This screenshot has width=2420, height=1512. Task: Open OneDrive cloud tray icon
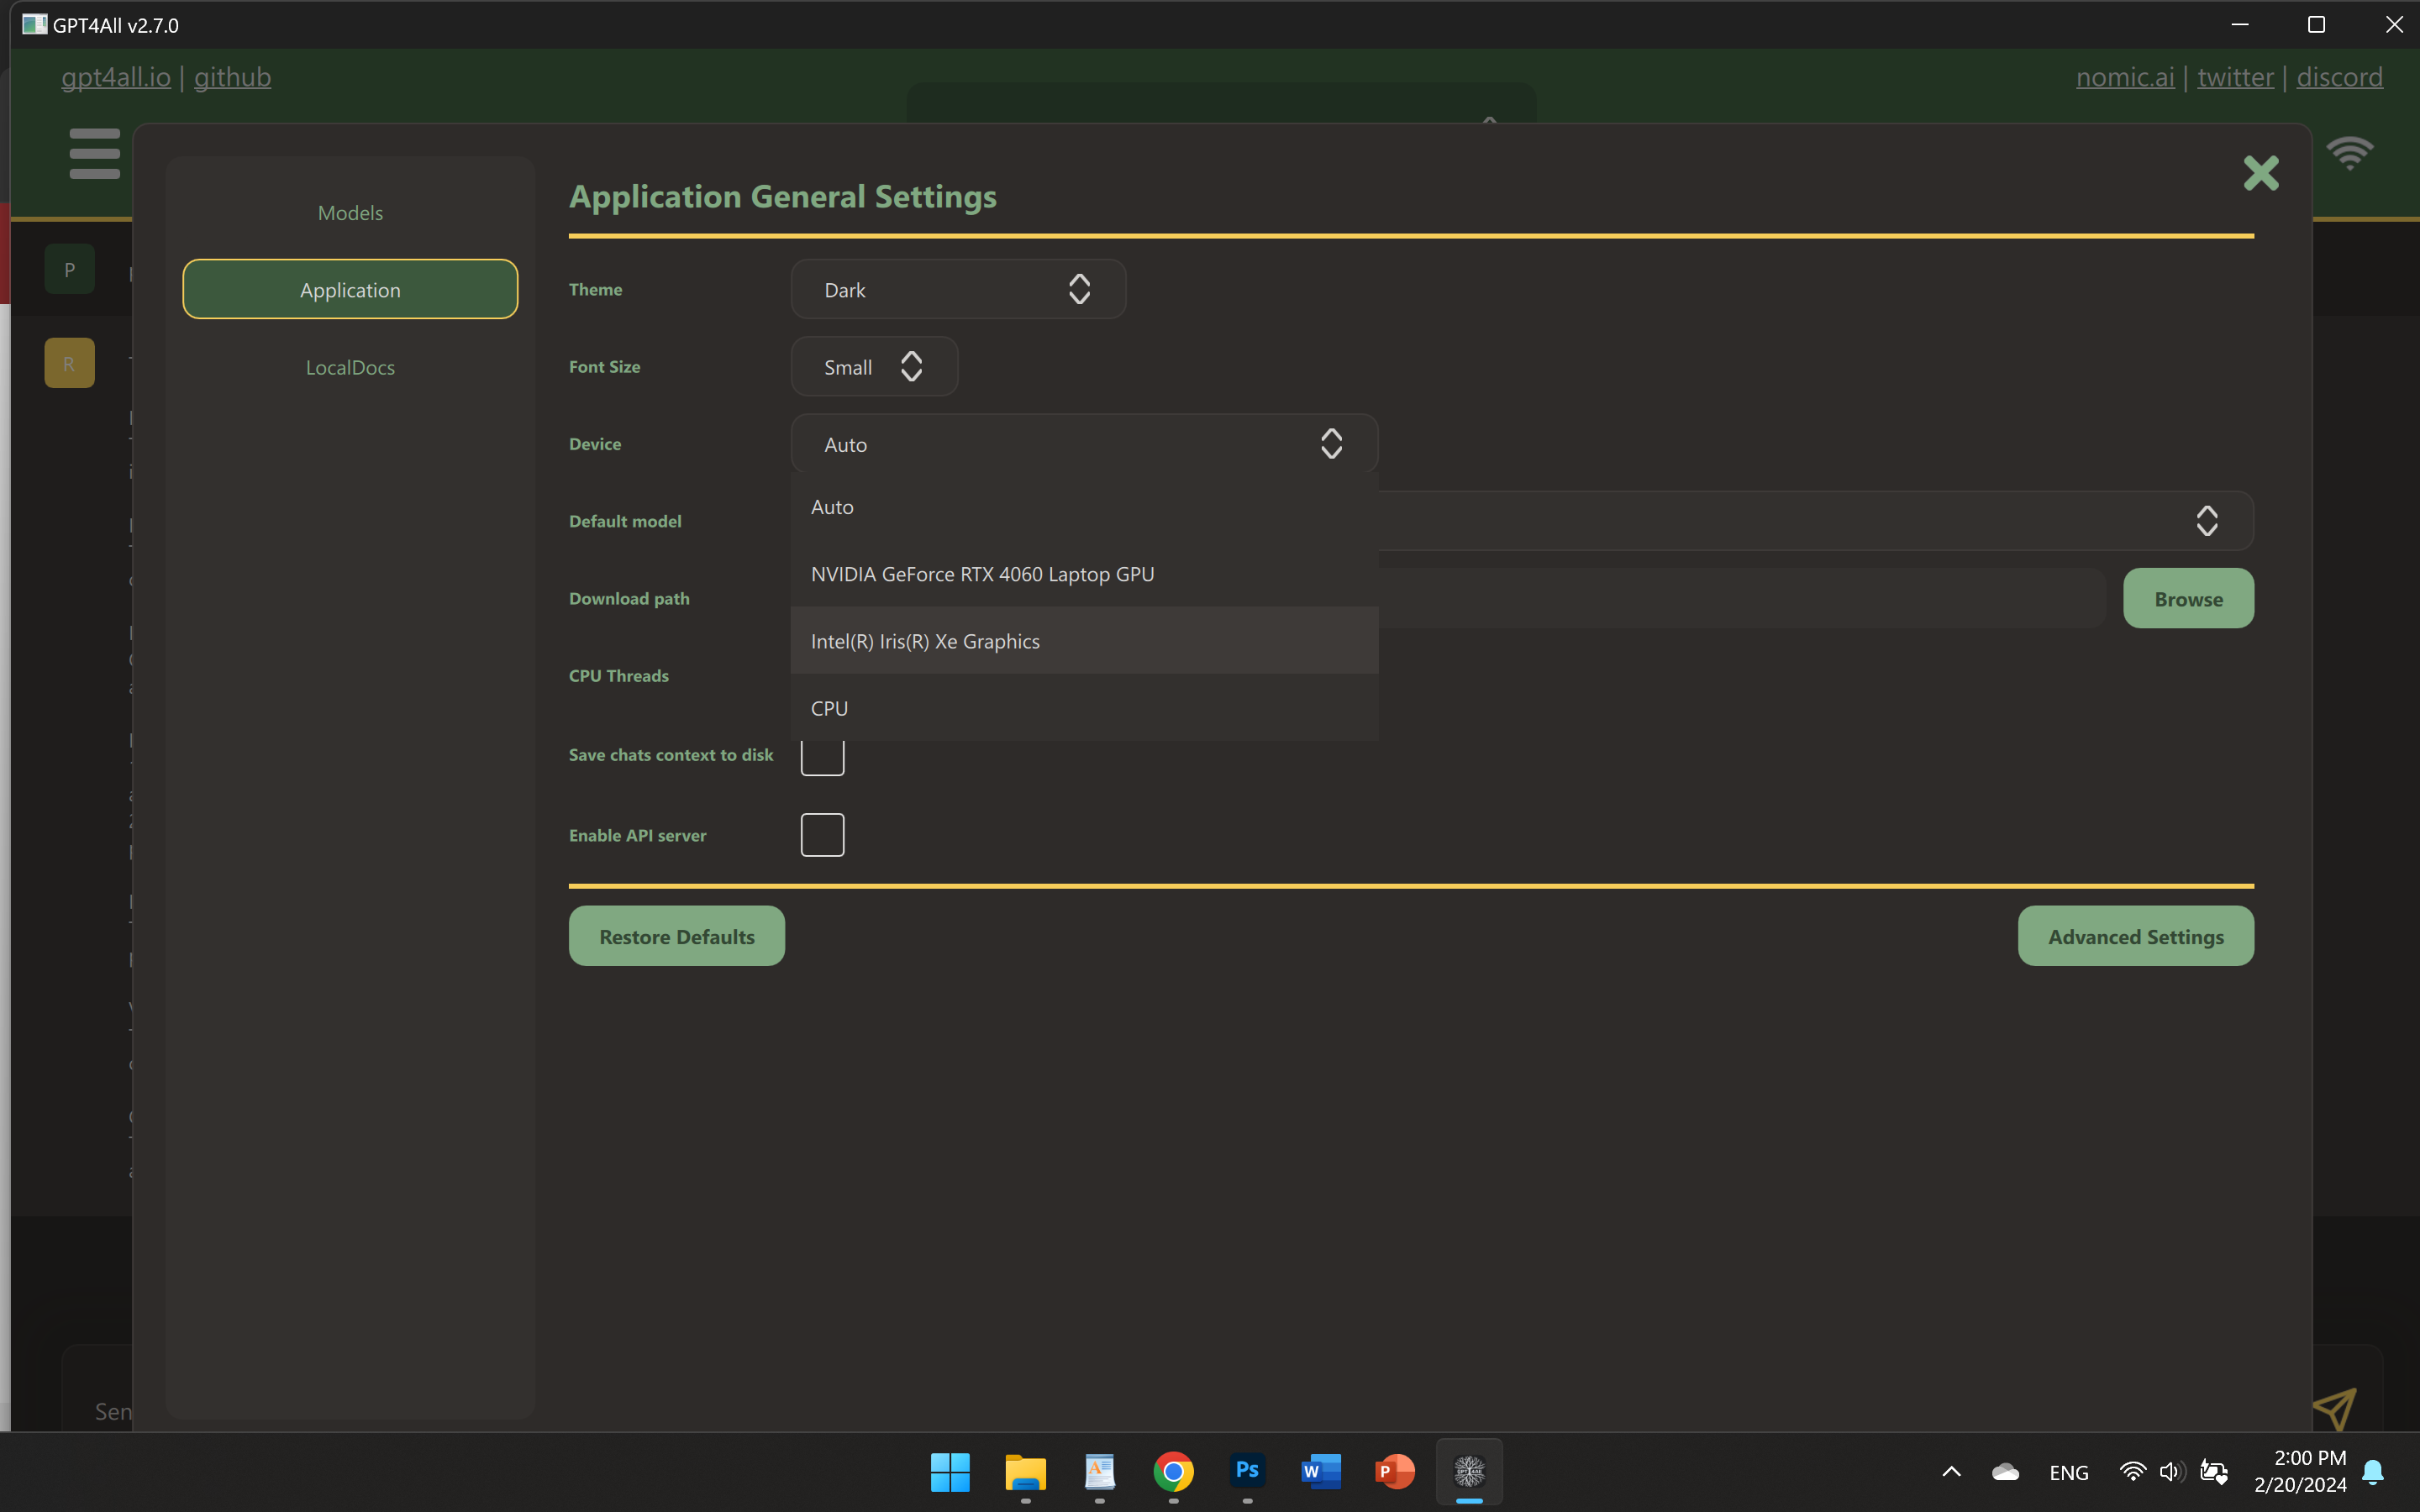pos(2005,1471)
